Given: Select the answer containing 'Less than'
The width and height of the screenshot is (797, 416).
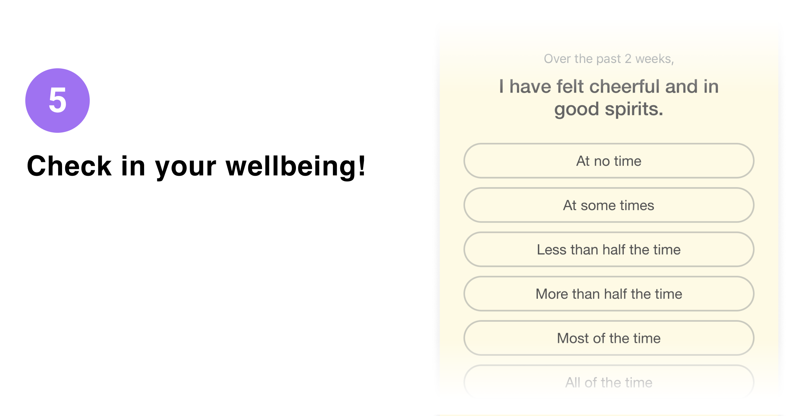Looking at the screenshot, I should click(x=608, y=250).
